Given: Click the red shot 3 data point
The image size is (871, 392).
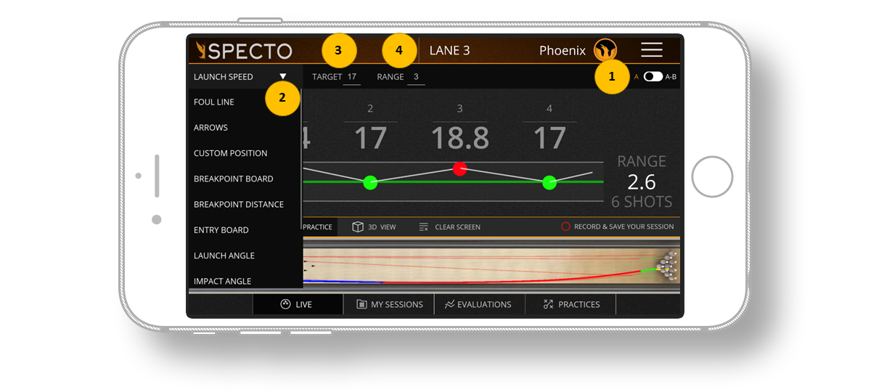Looking at the screenshot, I should 459,168.
